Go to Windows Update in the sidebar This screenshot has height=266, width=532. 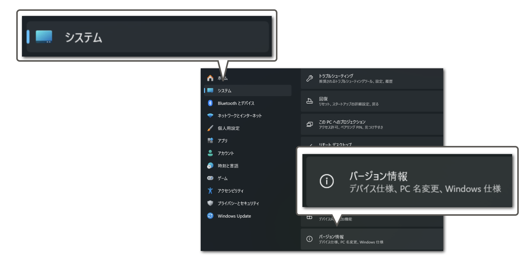pyautogui.click(x=248, y=216)
